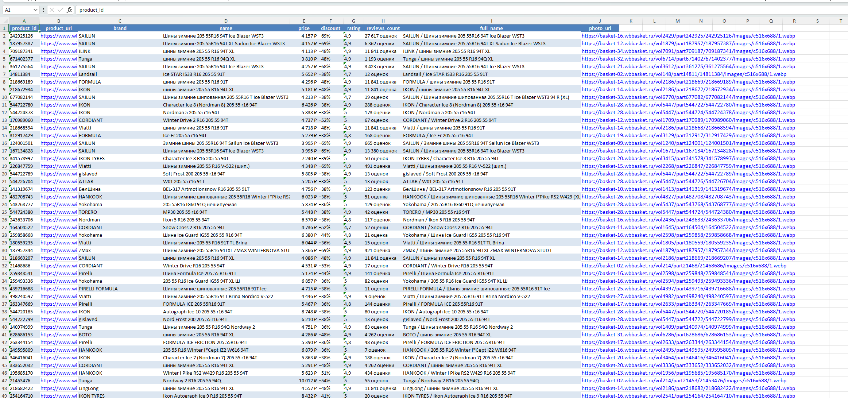
Task: Click the price cell showing 10 017 ₽
Action: (308, 381)
